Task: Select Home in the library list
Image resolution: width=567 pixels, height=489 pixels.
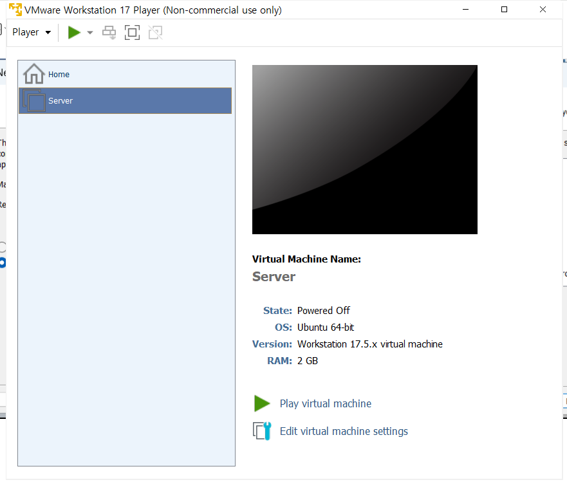Action: click(x=125, y=74)
